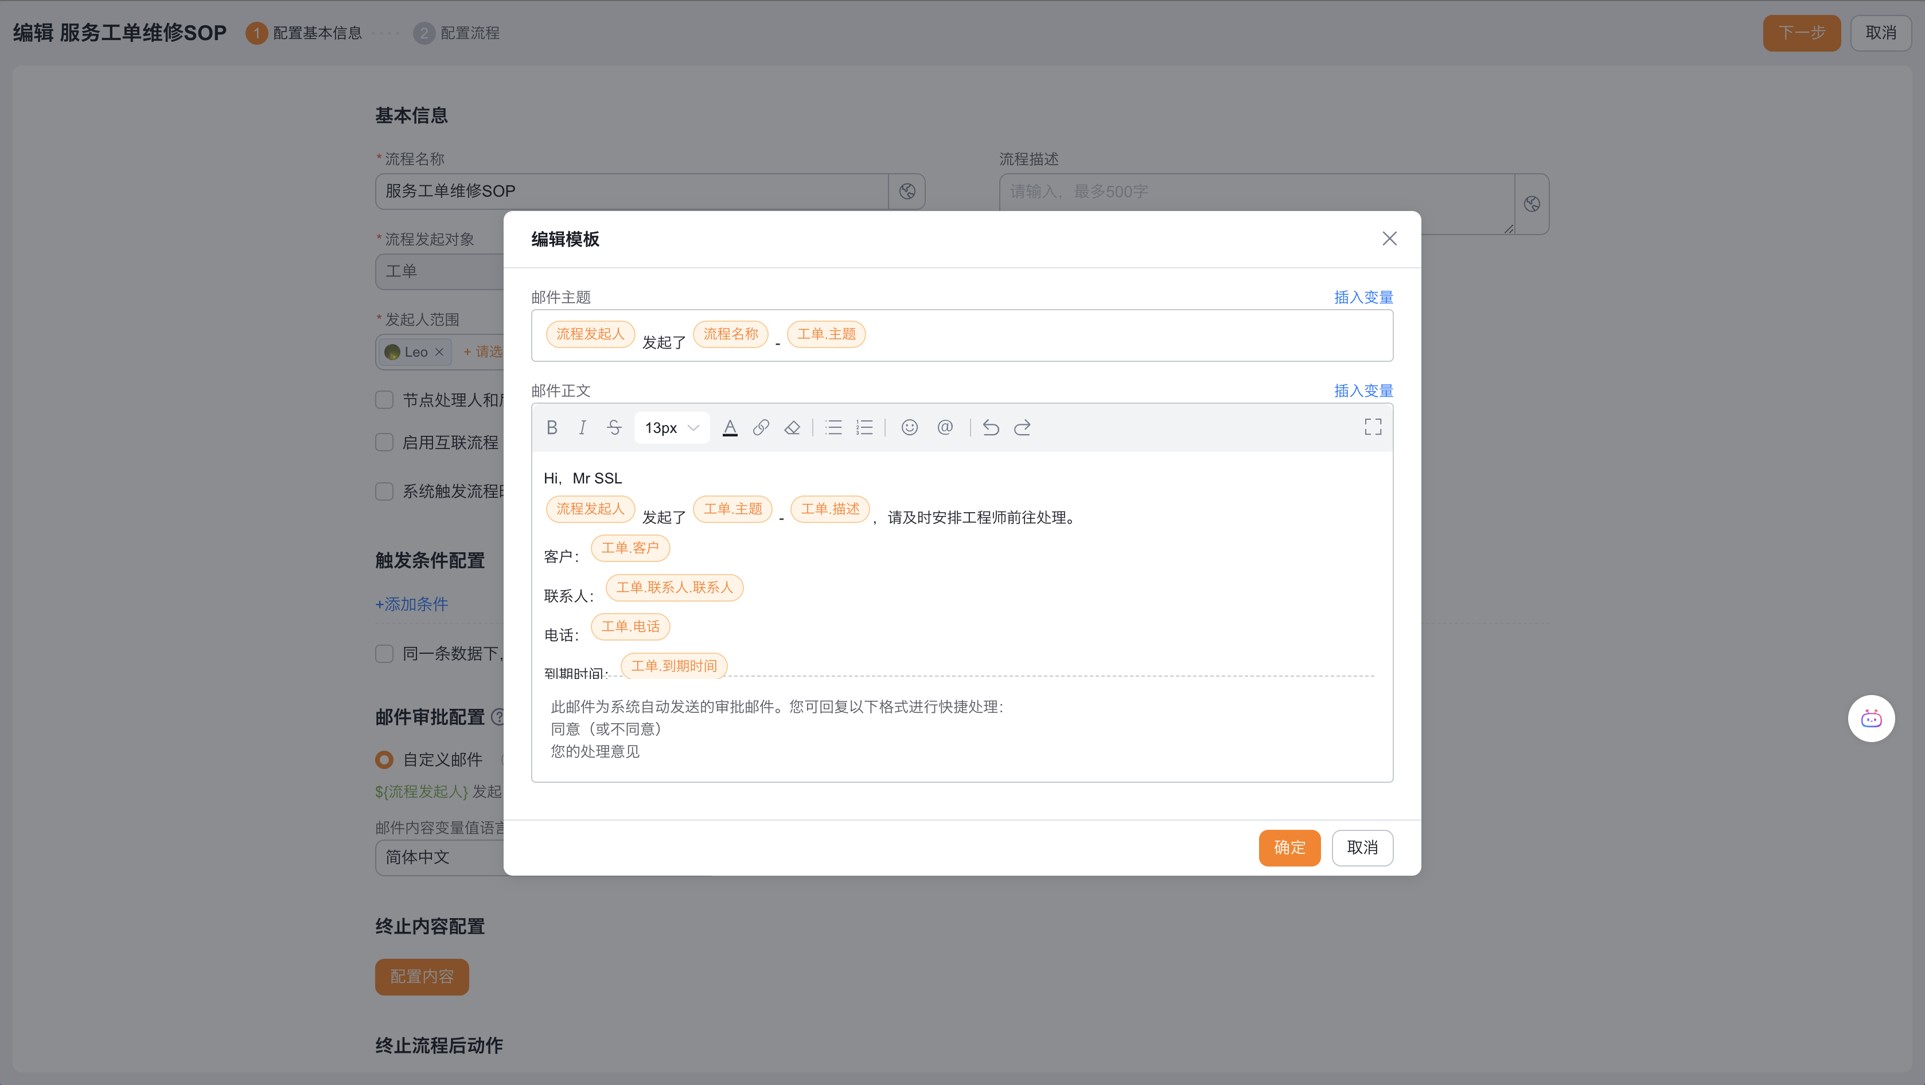Check the 启用互联流程 checkbox

click(384, 442)
